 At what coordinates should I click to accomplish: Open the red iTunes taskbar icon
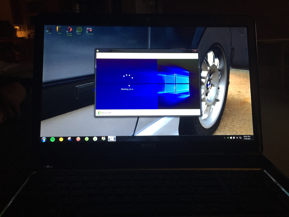[x=78, y=139]
